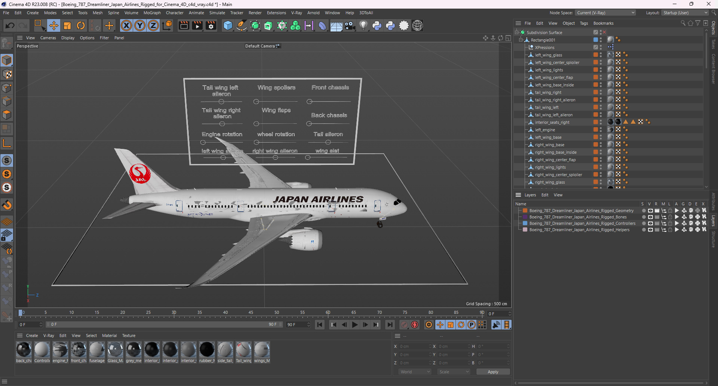This screenshot has width=718, height=386.
Task: Collapse the Subdivision Surface tree item
Action: [x=517, y=33]
